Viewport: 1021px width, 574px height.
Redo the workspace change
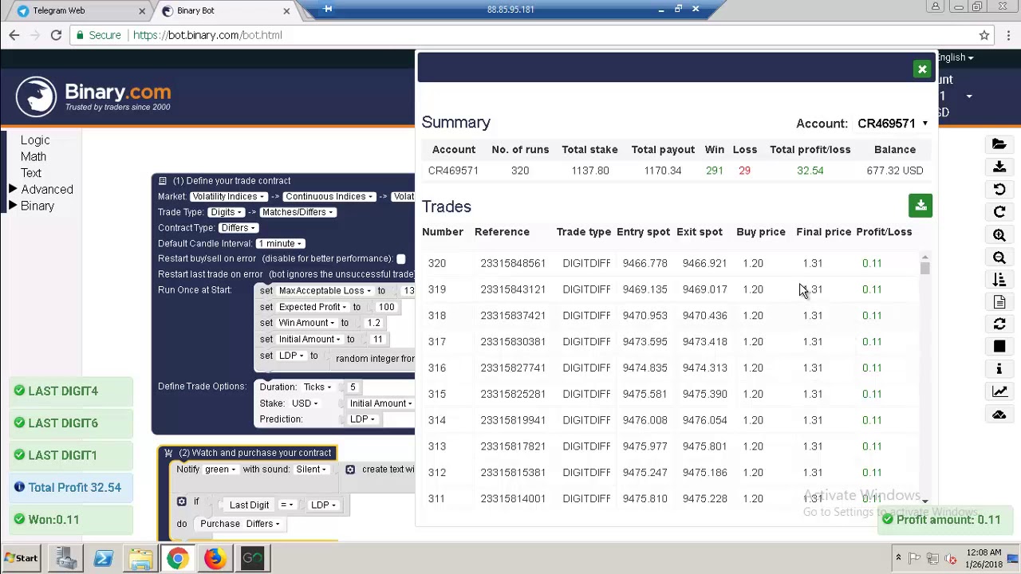[999, 212]
